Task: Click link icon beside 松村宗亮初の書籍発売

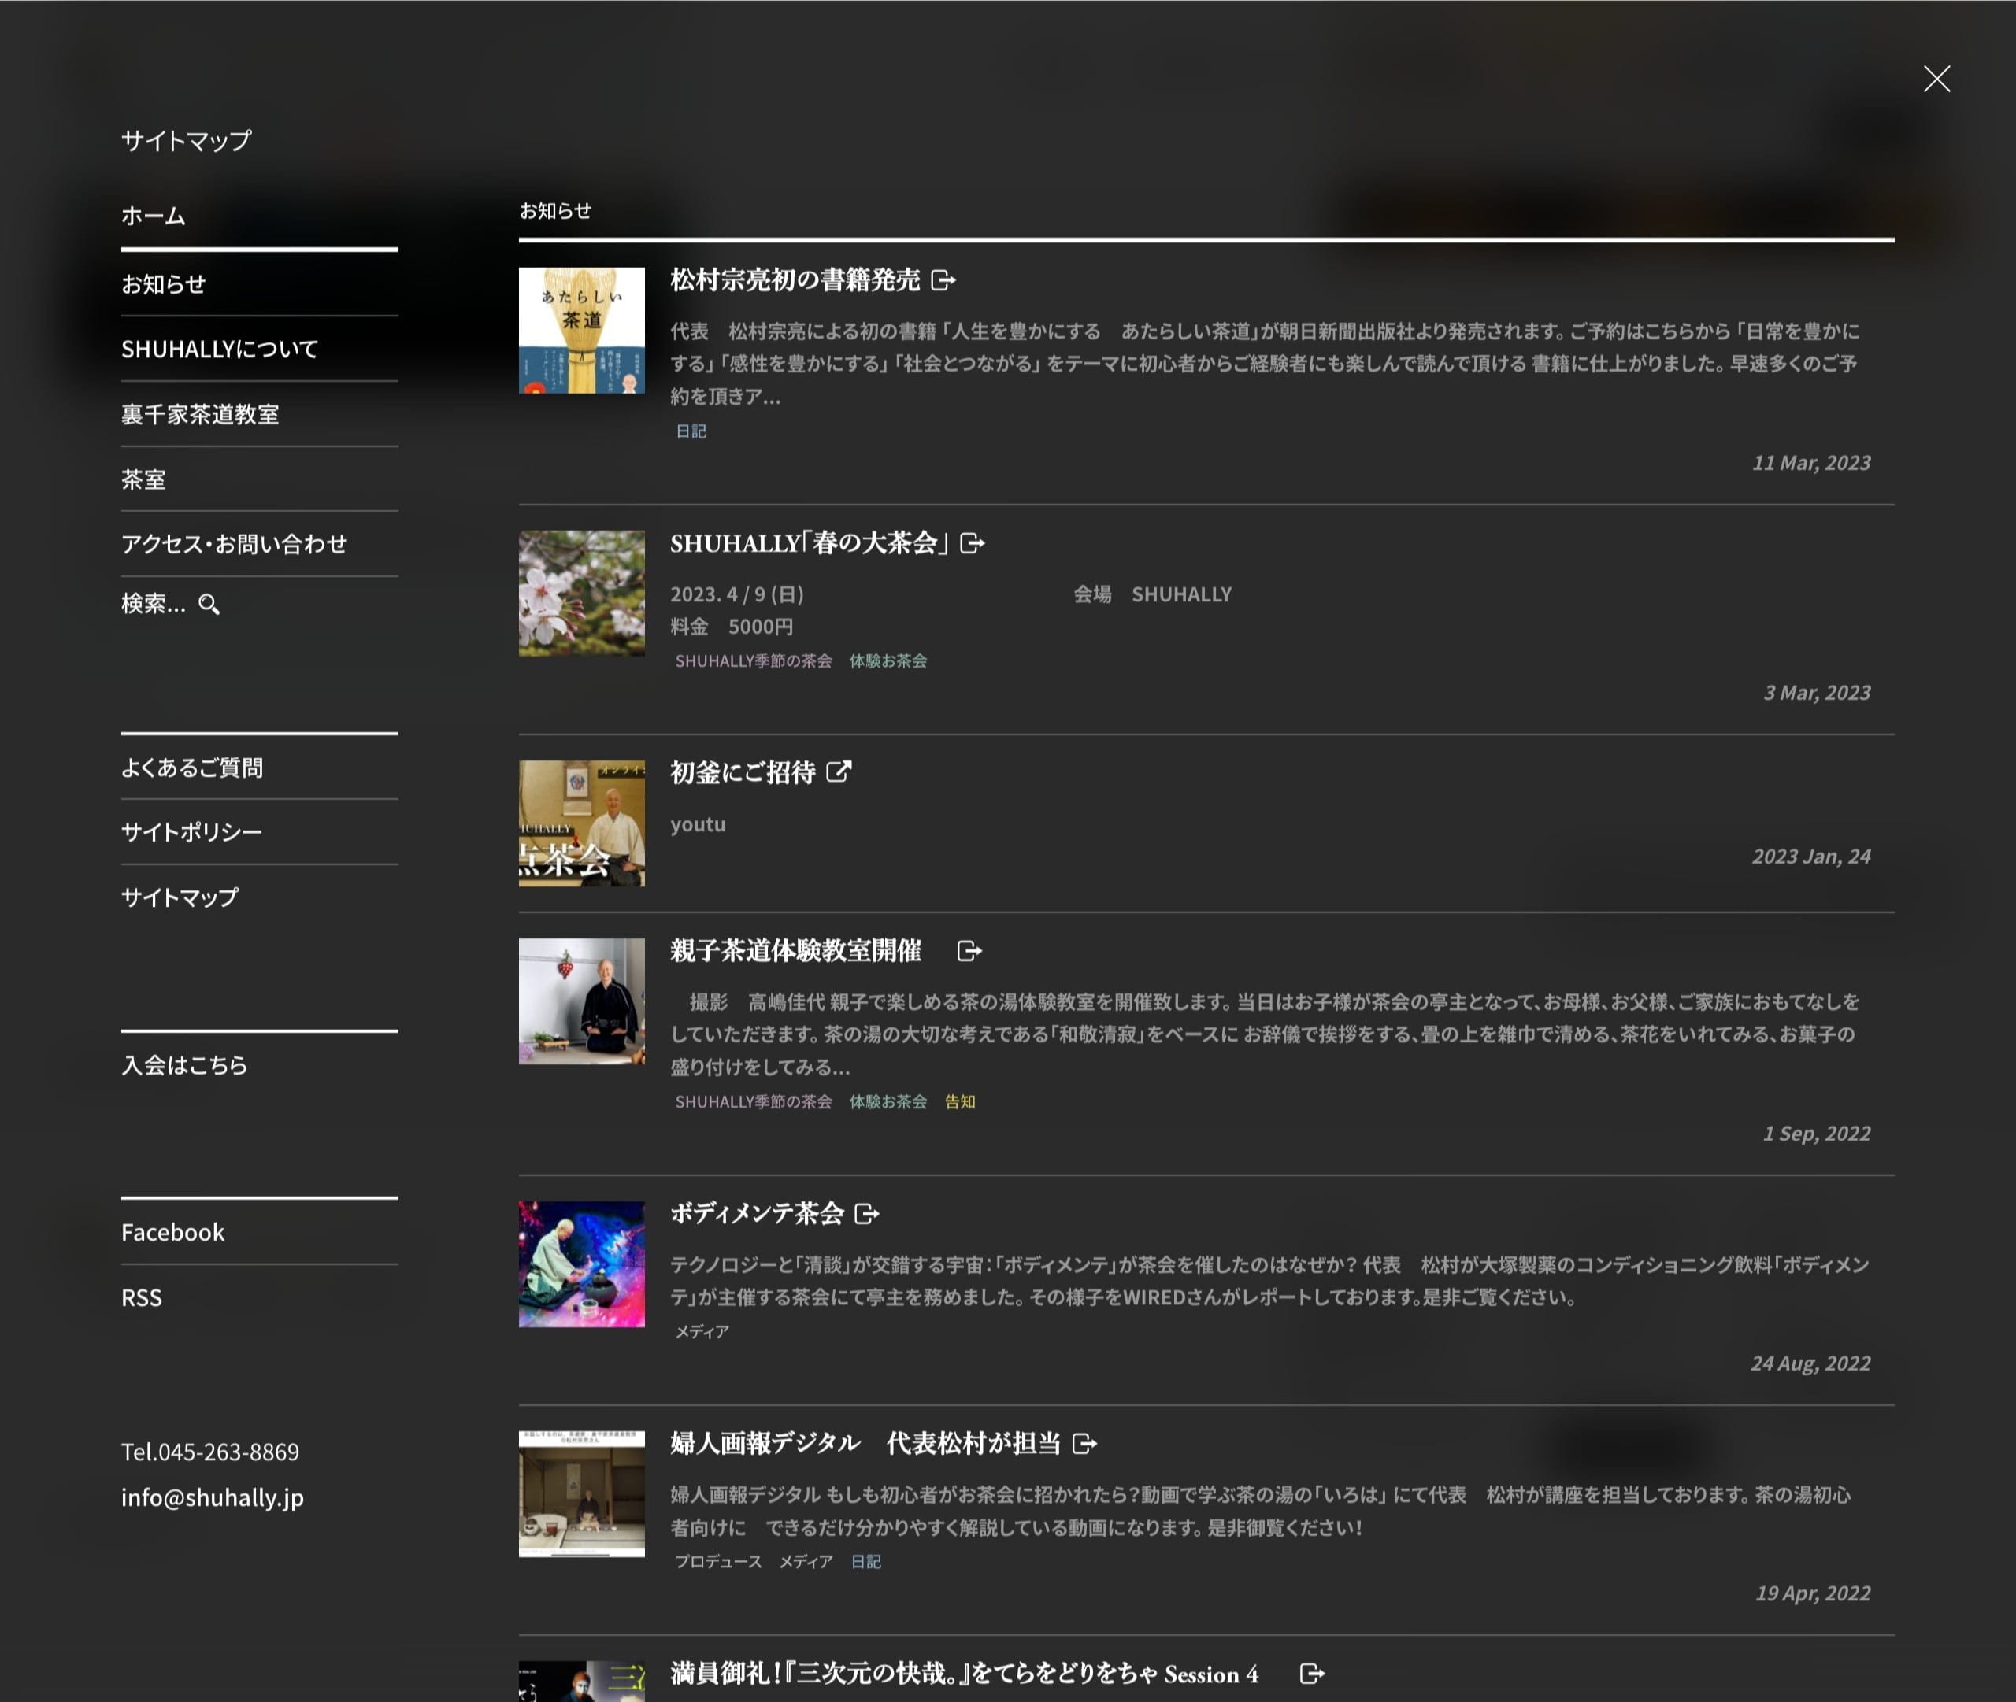Action: 943,281
